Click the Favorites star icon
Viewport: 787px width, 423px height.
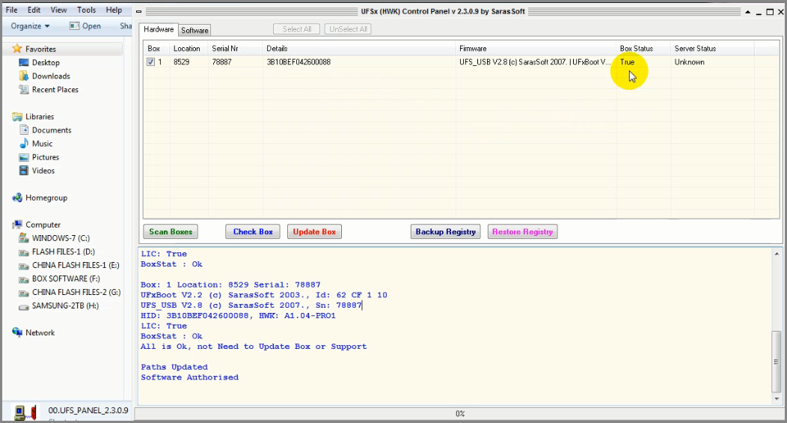point(17,49)
